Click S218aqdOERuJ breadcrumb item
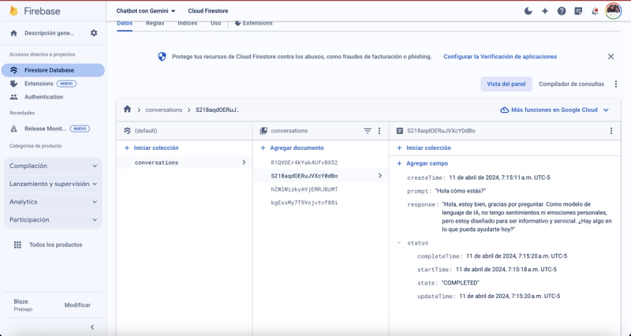This screenshot has width=631, height=336. (218, 110)
